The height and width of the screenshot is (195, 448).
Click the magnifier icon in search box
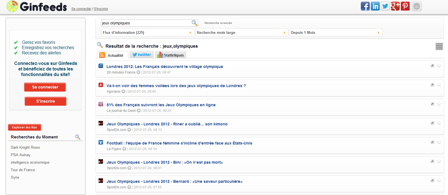(194, 23)
